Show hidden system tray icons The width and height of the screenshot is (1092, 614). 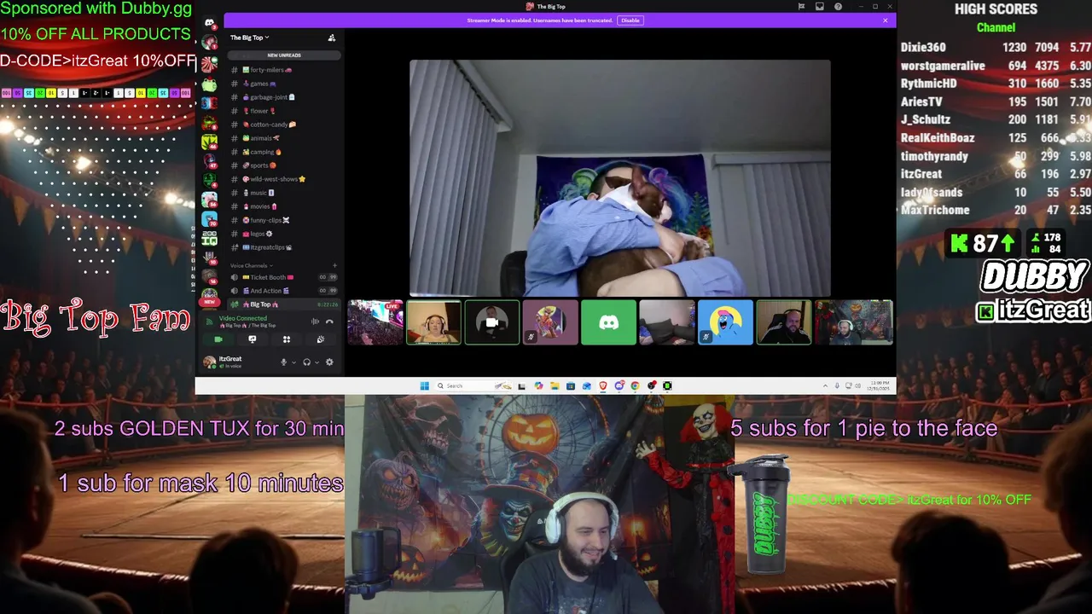click(825, 385)
